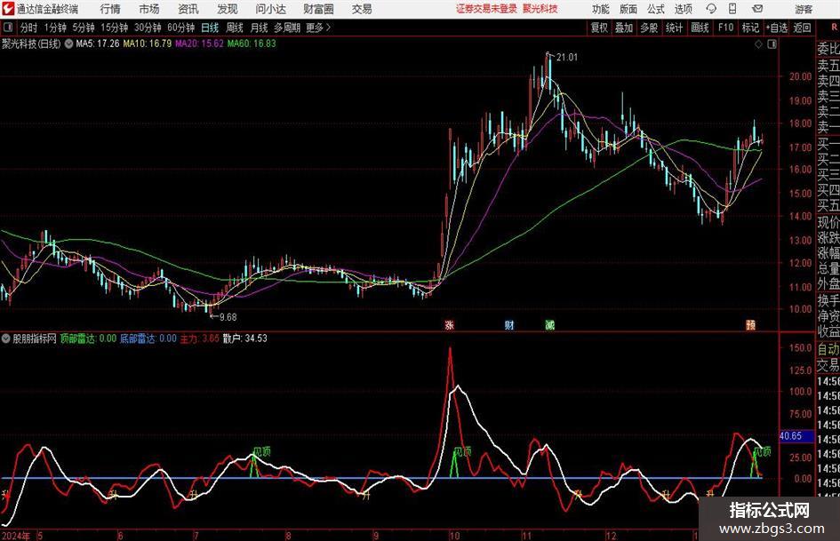The width and height of the screenshot is (840, 541).
Task: Open the 版面 menu
Action: [628, 9]
